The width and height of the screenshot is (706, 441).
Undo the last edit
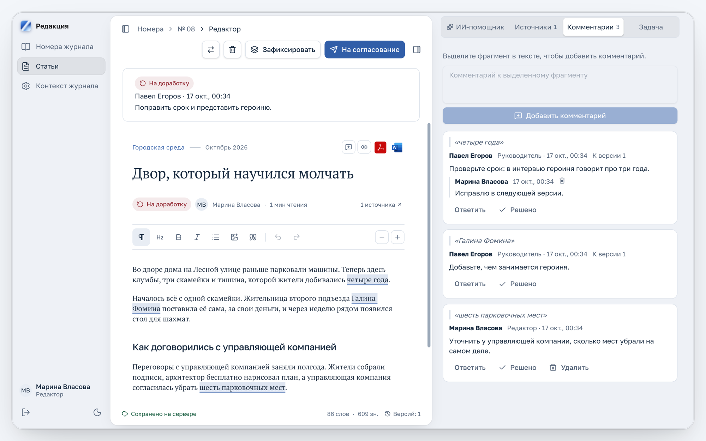278,237
